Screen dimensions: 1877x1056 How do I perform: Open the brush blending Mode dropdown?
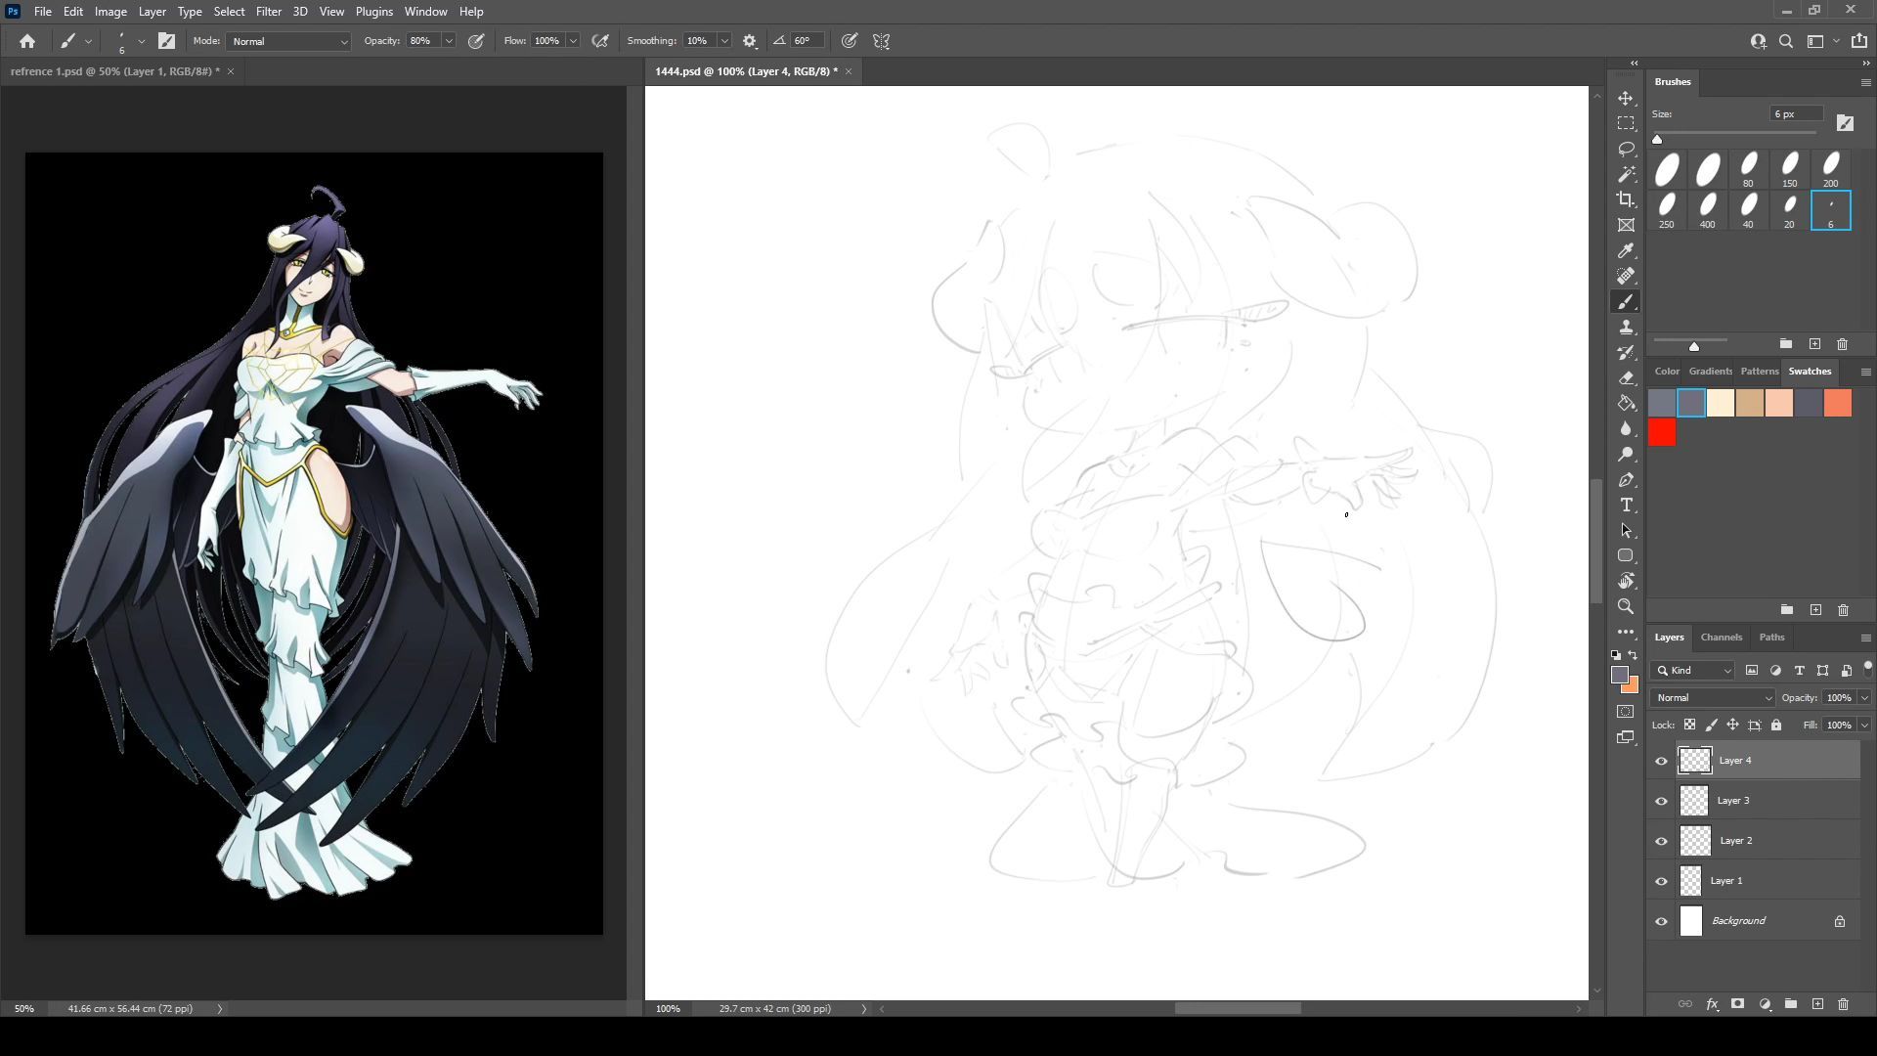(x=288, y=41)
